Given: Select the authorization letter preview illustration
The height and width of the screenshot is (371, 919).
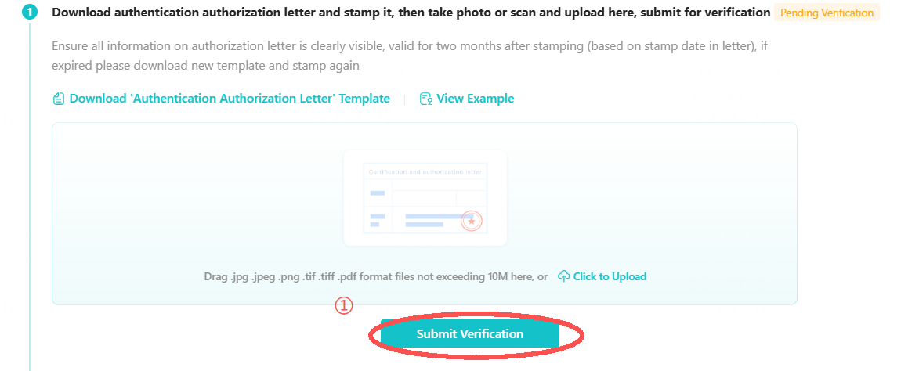Looking at the screenshot, I should coord(425,198).
